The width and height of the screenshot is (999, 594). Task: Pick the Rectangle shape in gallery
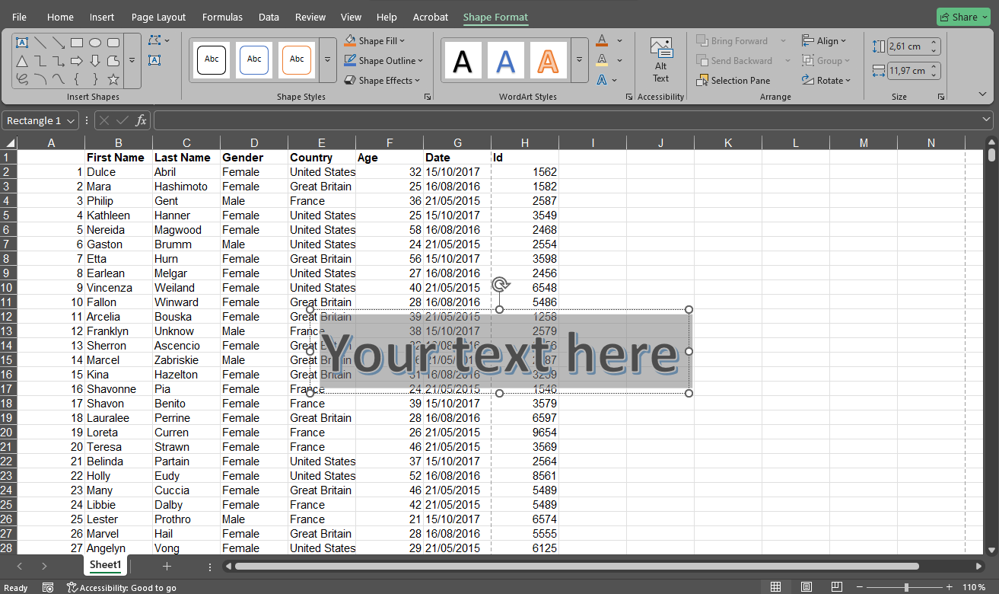coord(77,43)
